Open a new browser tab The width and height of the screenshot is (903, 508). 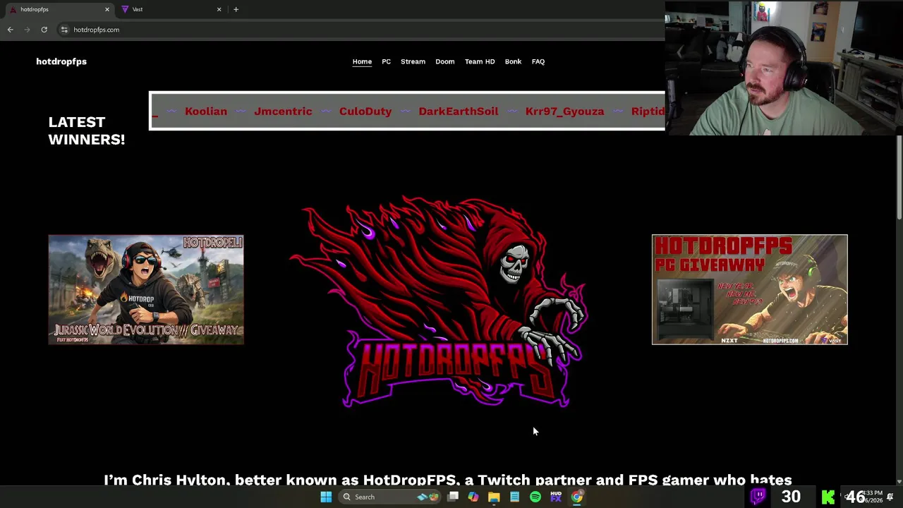236,9
